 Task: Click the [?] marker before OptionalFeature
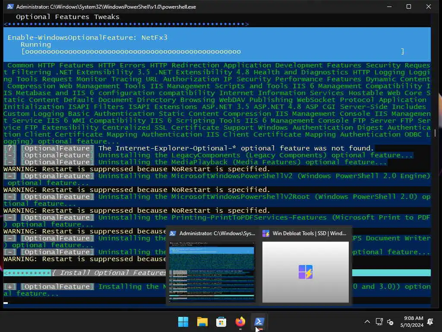[10, 148]
